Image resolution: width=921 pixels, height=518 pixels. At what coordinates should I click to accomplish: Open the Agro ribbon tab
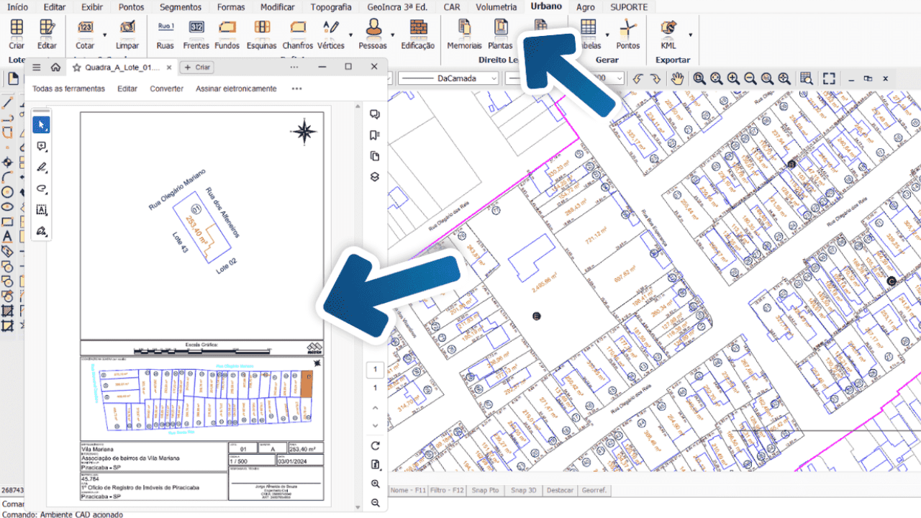pos(586,7)
